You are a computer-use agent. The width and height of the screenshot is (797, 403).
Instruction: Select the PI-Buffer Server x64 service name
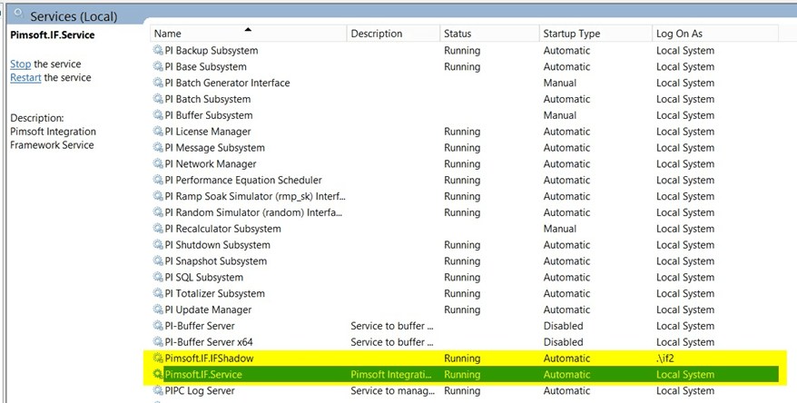pos(209,342)
